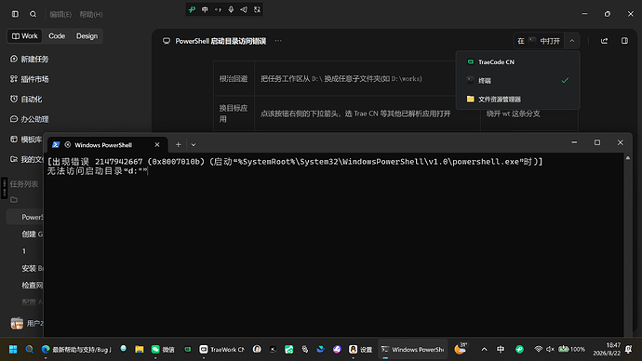Open TraeWork CN from the taskbar
The image size is (642, 361).
(221, 349)
